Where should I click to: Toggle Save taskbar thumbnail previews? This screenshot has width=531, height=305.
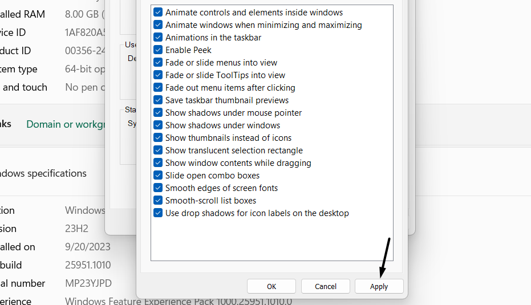158,100
